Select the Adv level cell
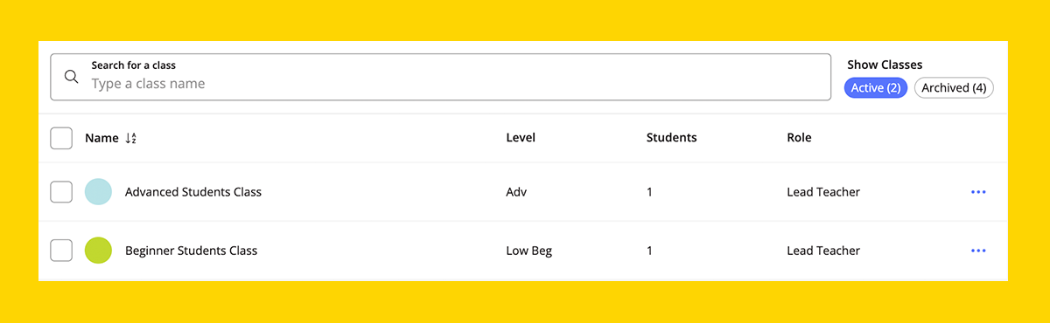The width and height of the screenshot is (1050, 323). click(x=517, y=192)
